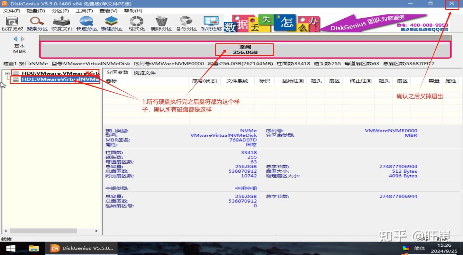Image resolution: width=463 pixels, height=255 pixels.
Task: Click the 保存更改 toolbar icon
Action: [x=12, y=23]
